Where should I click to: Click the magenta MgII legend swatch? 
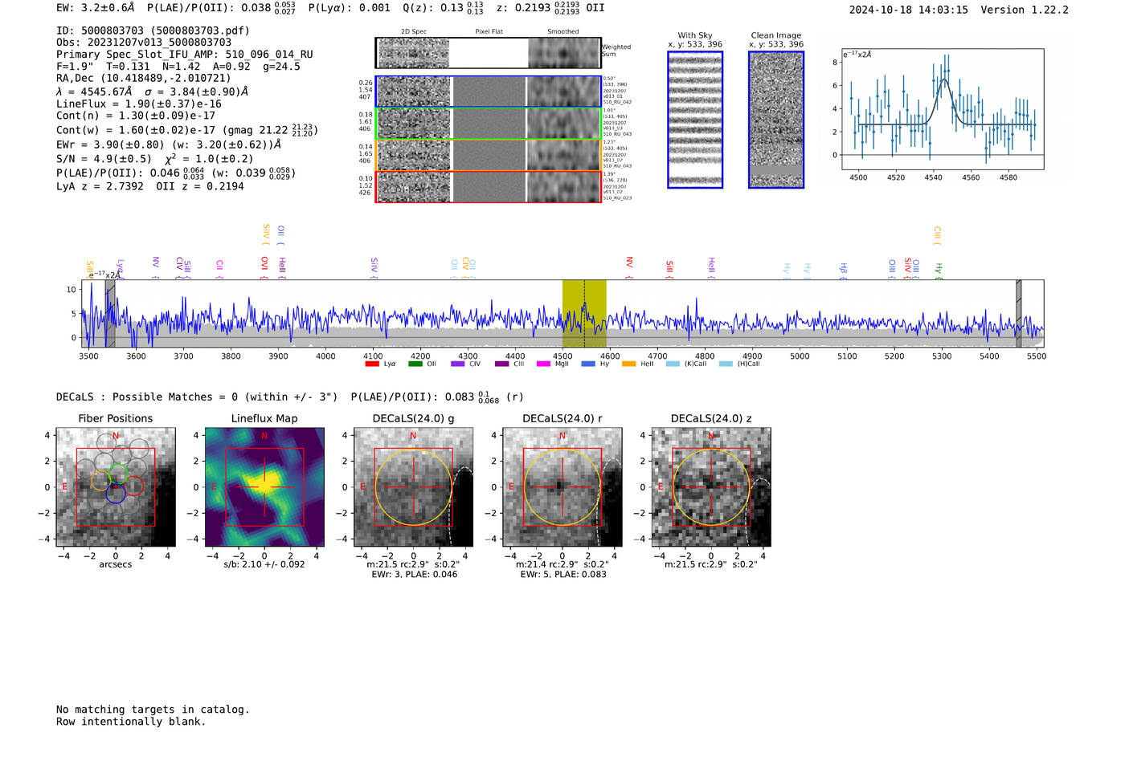pos(543,364)
